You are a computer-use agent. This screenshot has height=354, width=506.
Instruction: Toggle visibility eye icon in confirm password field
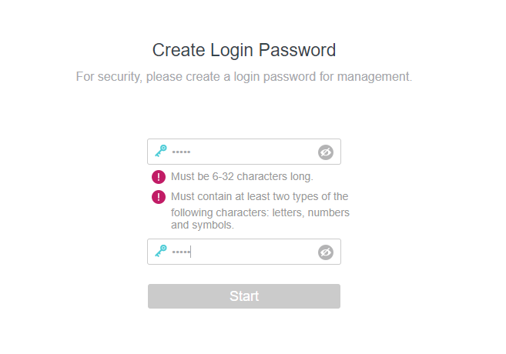[326, 252]
